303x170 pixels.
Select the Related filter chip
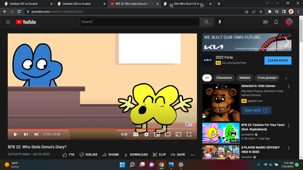pyautogui.click(x=245, y=78)
